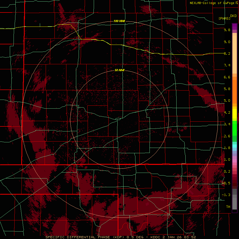Pick the gray segment at the color bar bottom
The width and height of the screenshot is (239, 239).
(234, 204)
